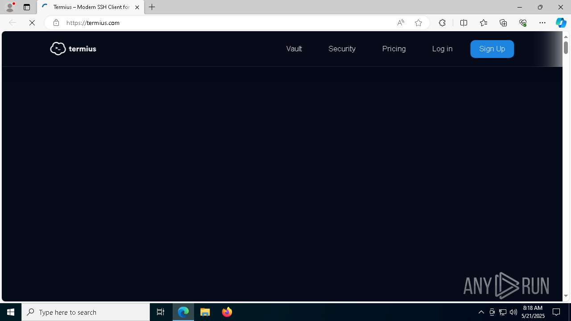Click the Termius logo
The image size is (571, 321).
click(73, 48)
